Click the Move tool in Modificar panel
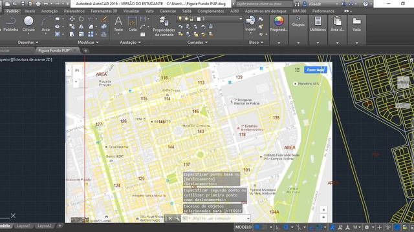 [x=72, y=19]
